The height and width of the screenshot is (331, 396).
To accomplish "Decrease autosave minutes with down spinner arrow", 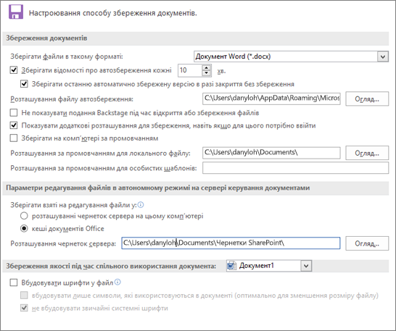I will click(x=206, y=73).
